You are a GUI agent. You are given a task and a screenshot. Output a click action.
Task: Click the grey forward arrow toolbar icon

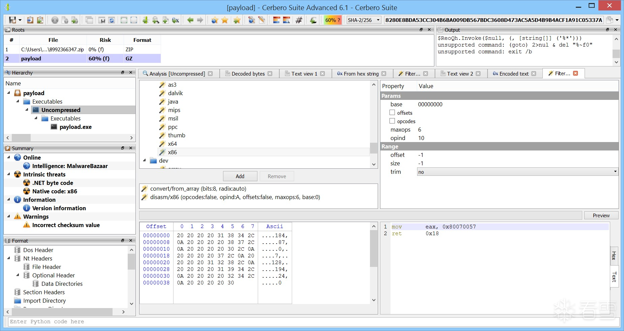click(x=200, y=20)
